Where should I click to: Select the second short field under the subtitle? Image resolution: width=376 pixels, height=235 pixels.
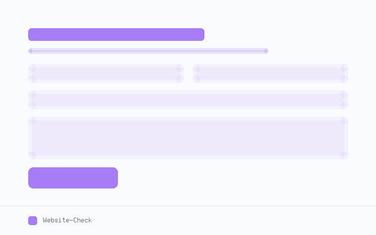click(x=271, y=74)
